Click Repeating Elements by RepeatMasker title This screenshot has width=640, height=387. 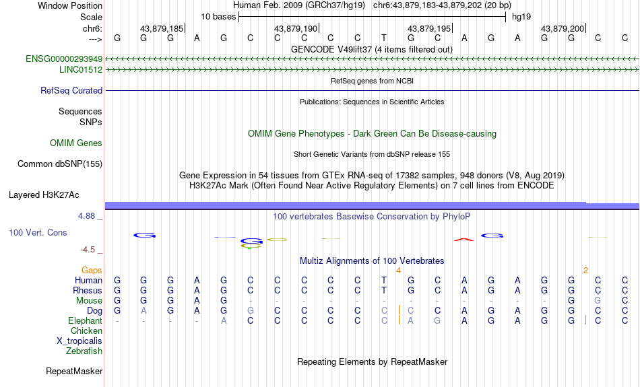[x=372, y=361]
